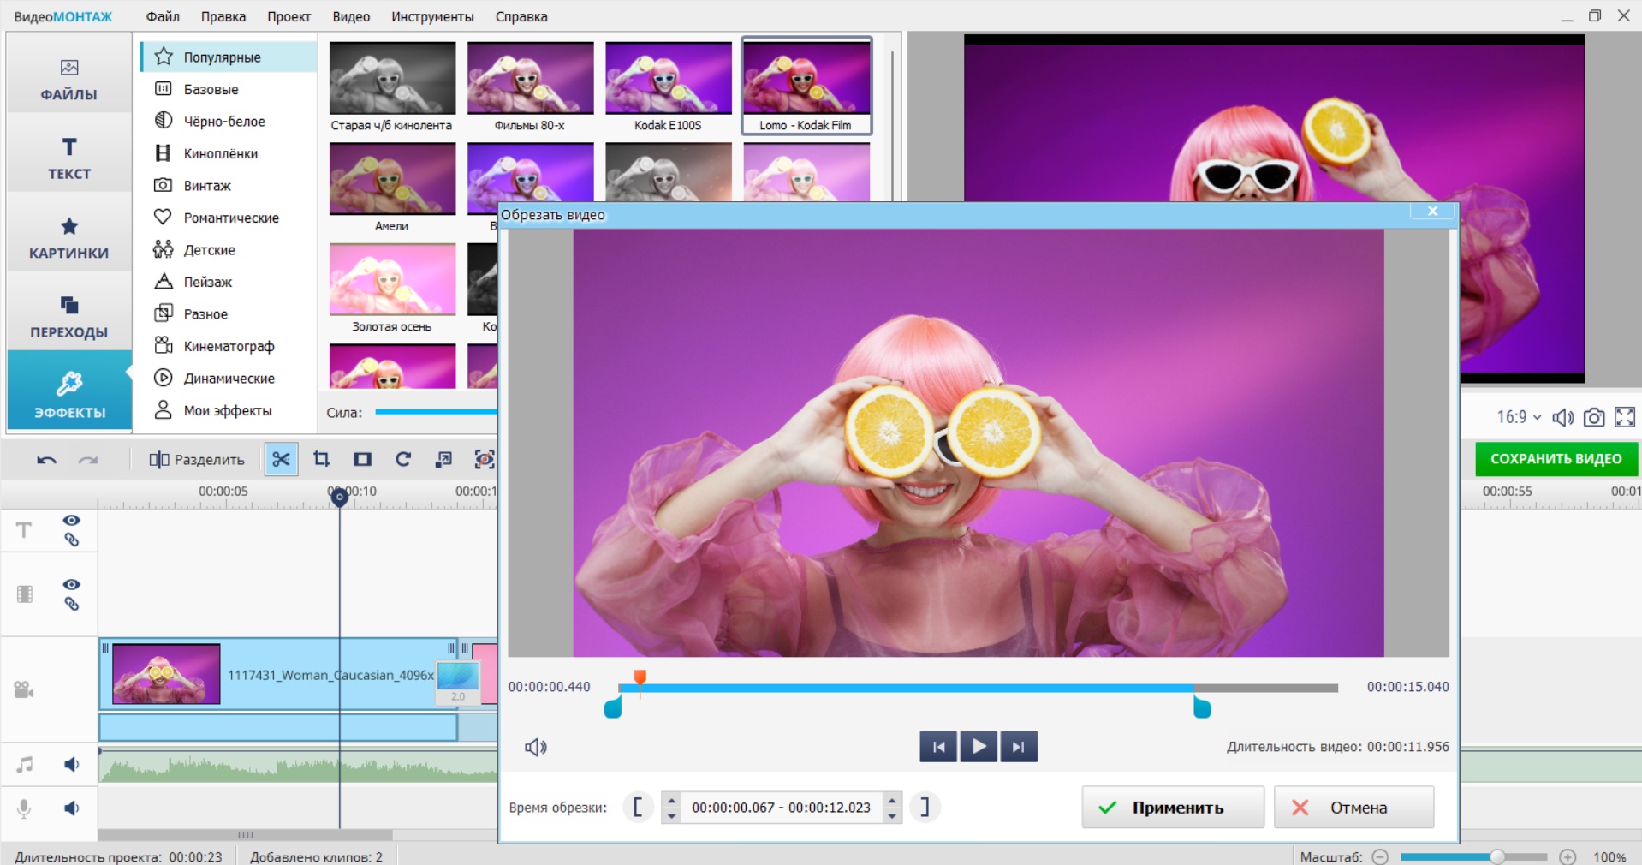Click the trim time range field
Image resolution: width=1642 pixels, height=865 pixels.
782,808
